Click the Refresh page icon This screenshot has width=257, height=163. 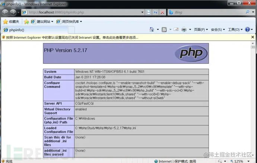(x=155, y=12)
